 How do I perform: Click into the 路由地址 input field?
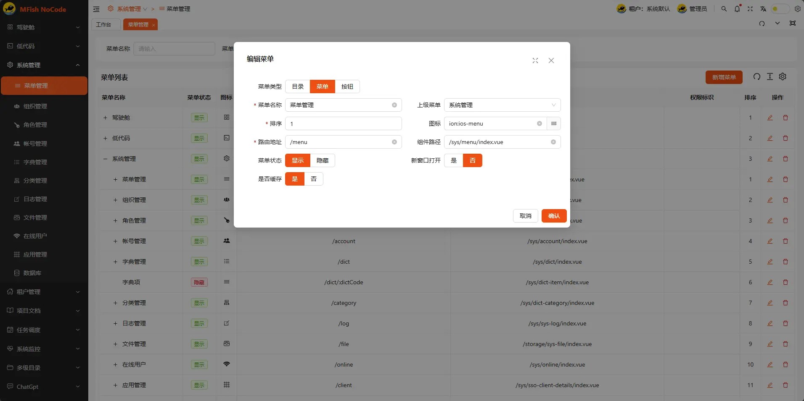coord(339,142)
